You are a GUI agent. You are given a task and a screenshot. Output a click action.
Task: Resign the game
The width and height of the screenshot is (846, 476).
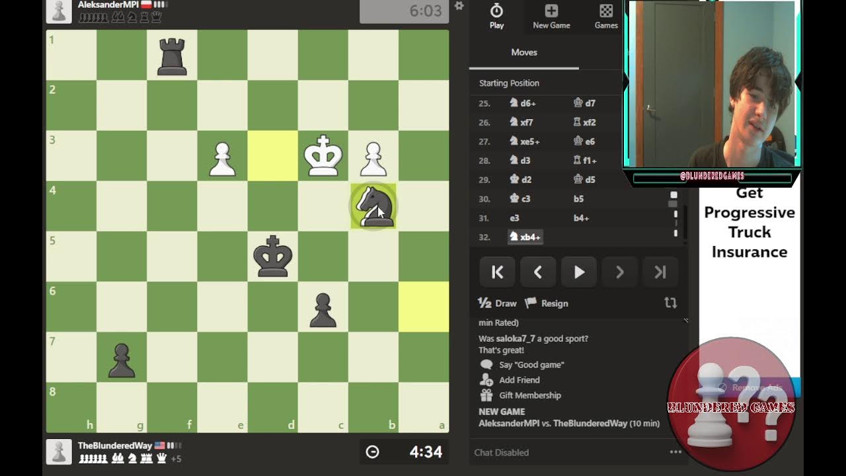[547, 303]
